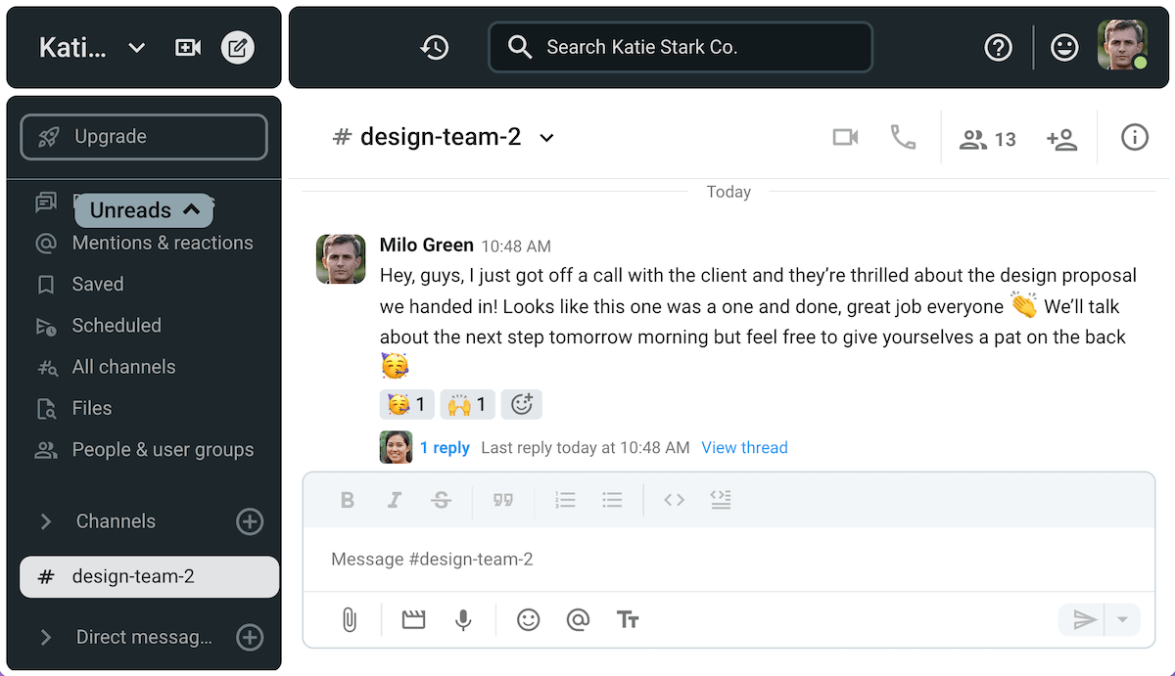This screenshot has height=676, width=1175.
Task: Click the message input field
Action: pos(685,559)
